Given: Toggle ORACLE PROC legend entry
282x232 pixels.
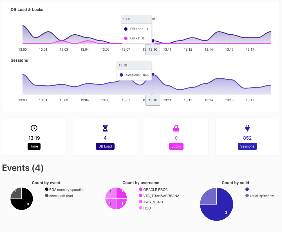Looking at the screenshot, I should [153, 189].
